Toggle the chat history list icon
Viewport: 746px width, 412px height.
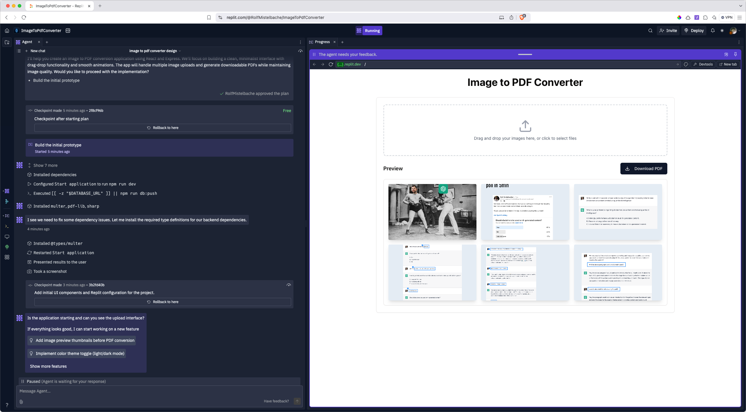[x=19, y=51]
